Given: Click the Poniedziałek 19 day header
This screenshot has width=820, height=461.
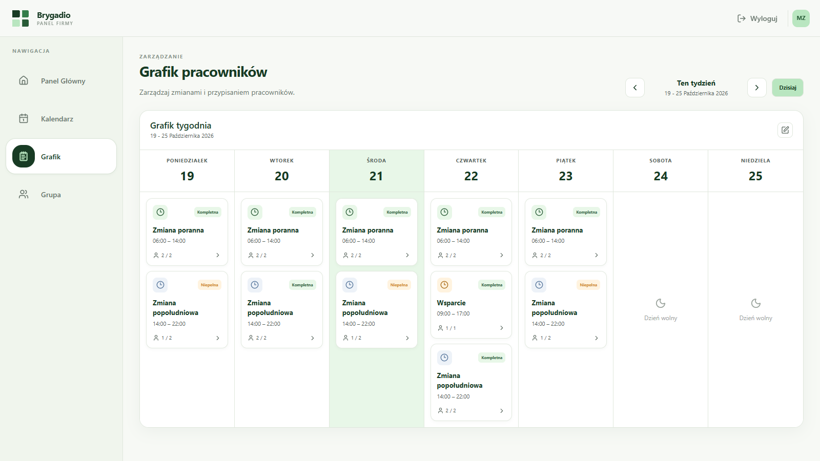Looking at the screenshot, I should tap(187, 171).
